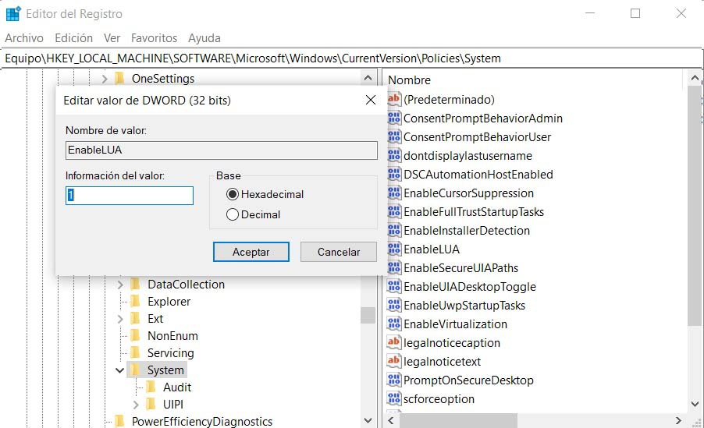
Task: Expand the OneSettings tree node
Action: point(104,79)
